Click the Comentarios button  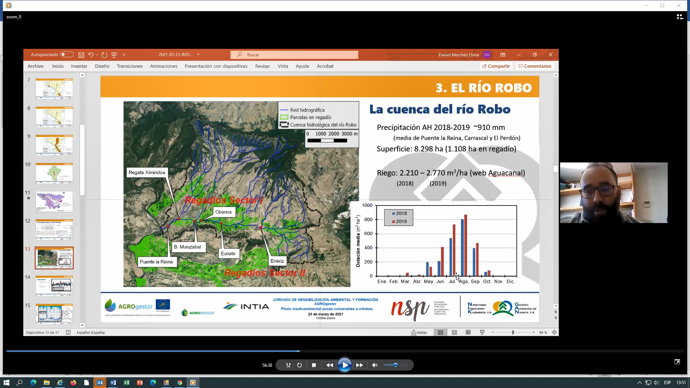pyautogui.click(x=535, y=66)
